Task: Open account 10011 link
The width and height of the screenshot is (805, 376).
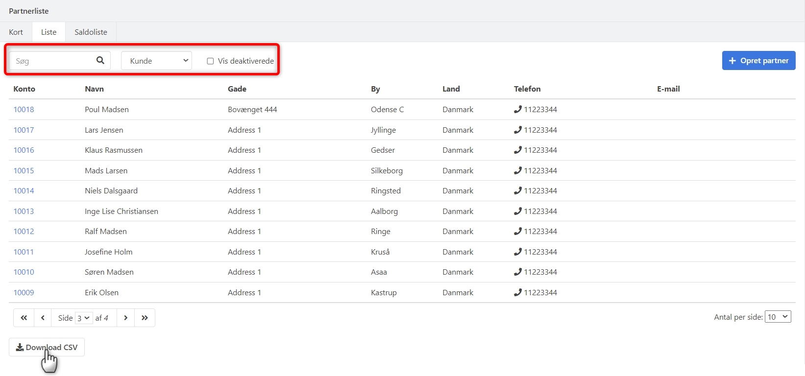Action: click(24, 252)
